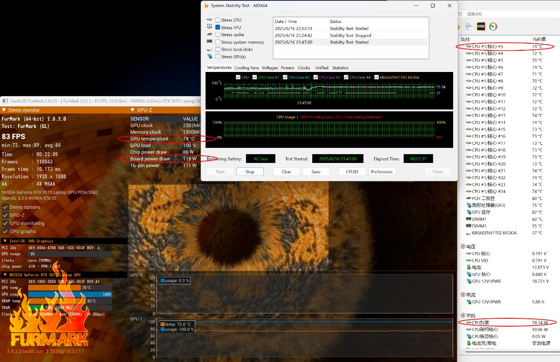
Task: Enable the Stress GPU(s) checkbox
Action: (218, 57)
